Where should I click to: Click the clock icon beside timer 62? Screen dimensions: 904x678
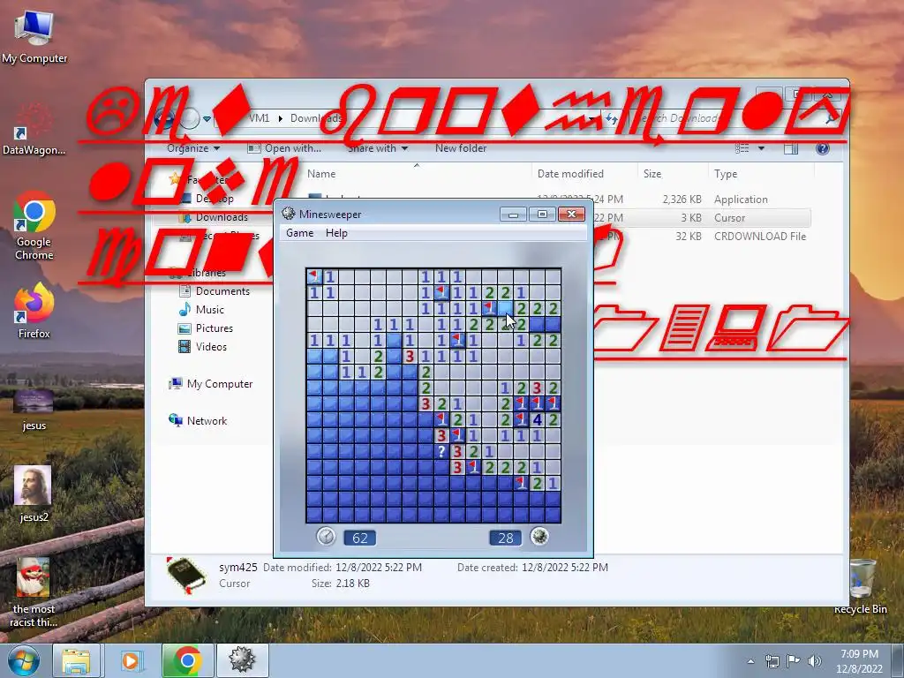(x=326, y=537)
